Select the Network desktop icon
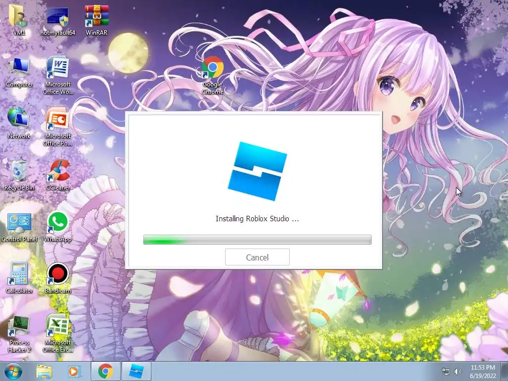508x381 pixels. tap(19, 123)
